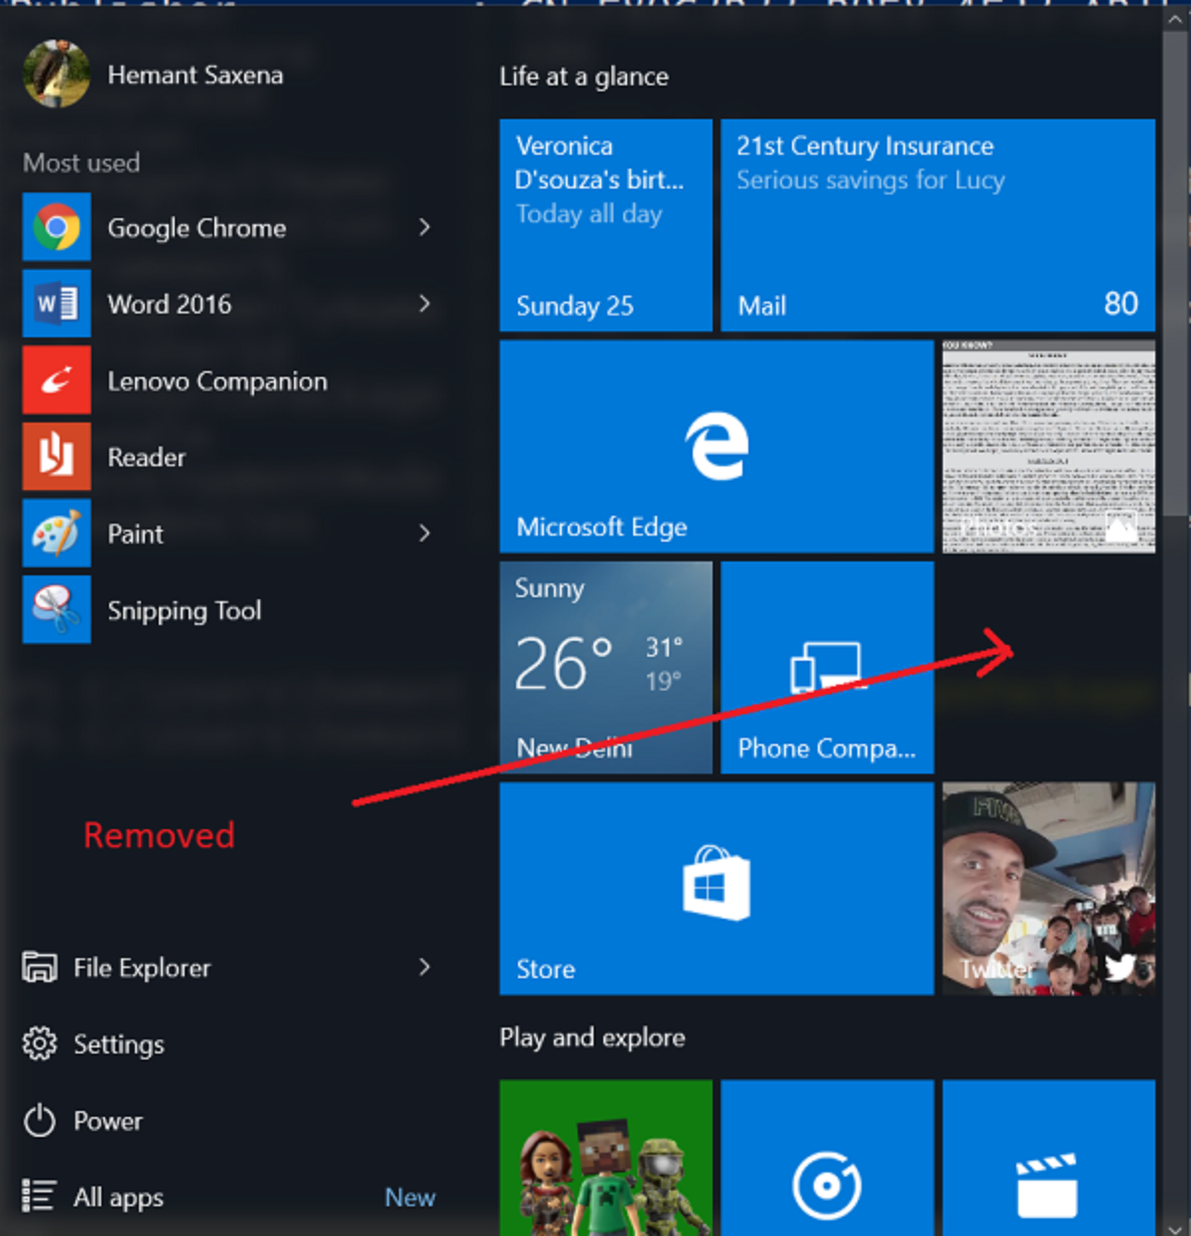
Task: Open the Snipping Tool icon
Action: (x=57, y=609)
